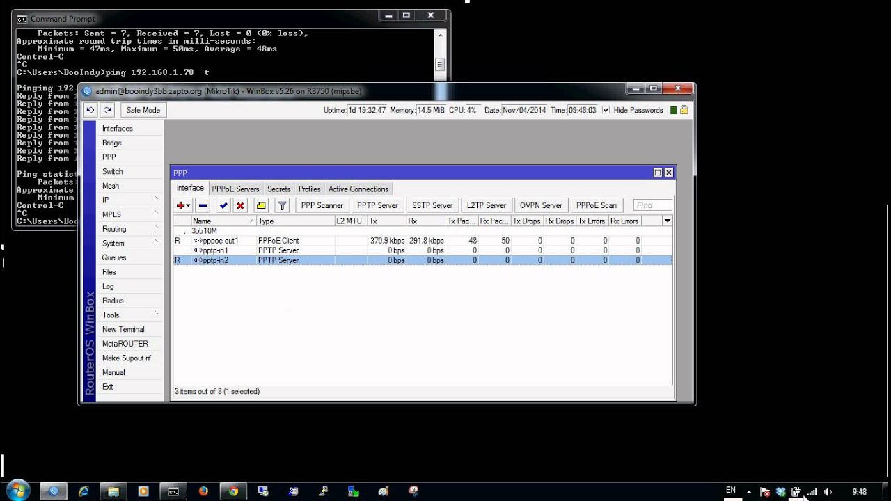Open the media player taskbar icon
The width and height of the screenshot is (891, 501).
click(143, 491)
